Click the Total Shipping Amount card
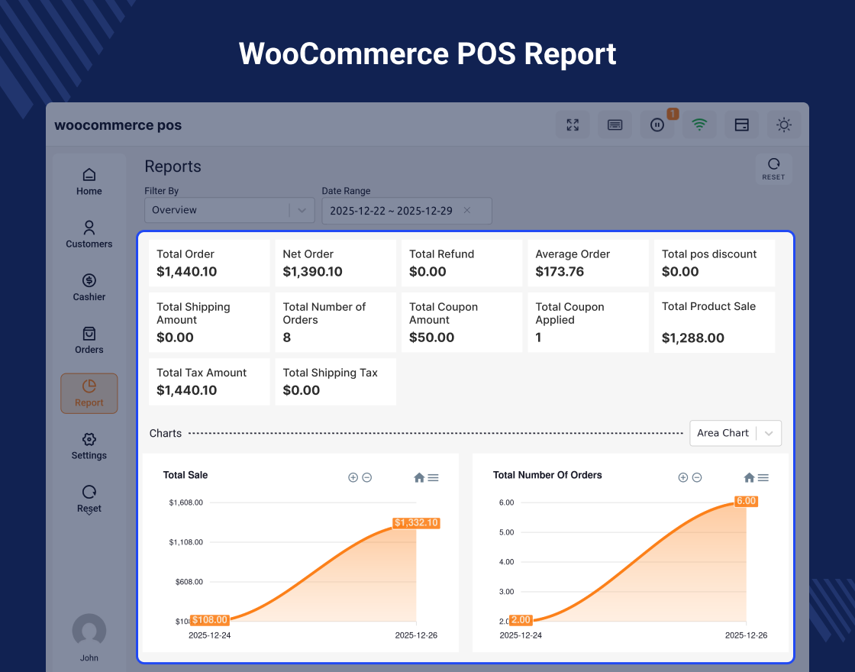 pos(209,322)
